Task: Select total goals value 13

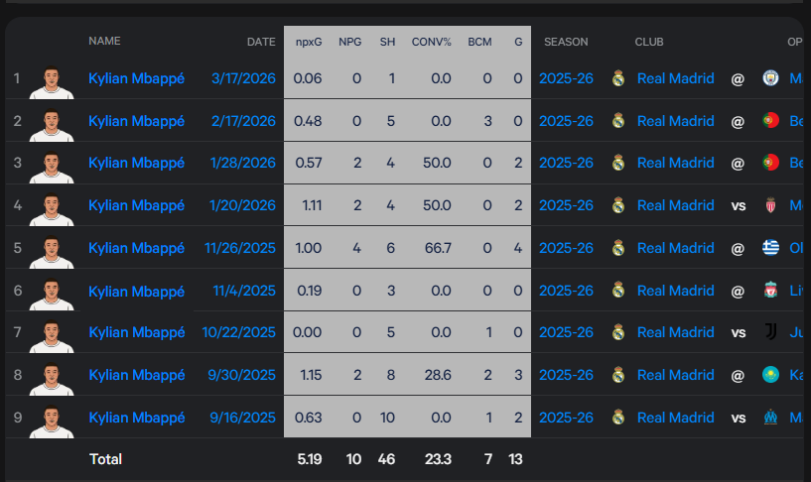Action: click(515, 459)
